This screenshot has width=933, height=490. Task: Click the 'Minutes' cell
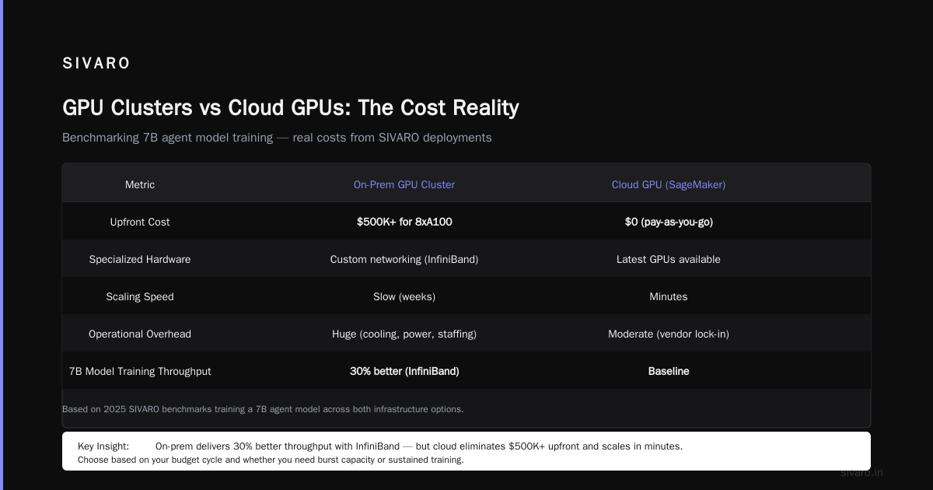coord(669,296)
